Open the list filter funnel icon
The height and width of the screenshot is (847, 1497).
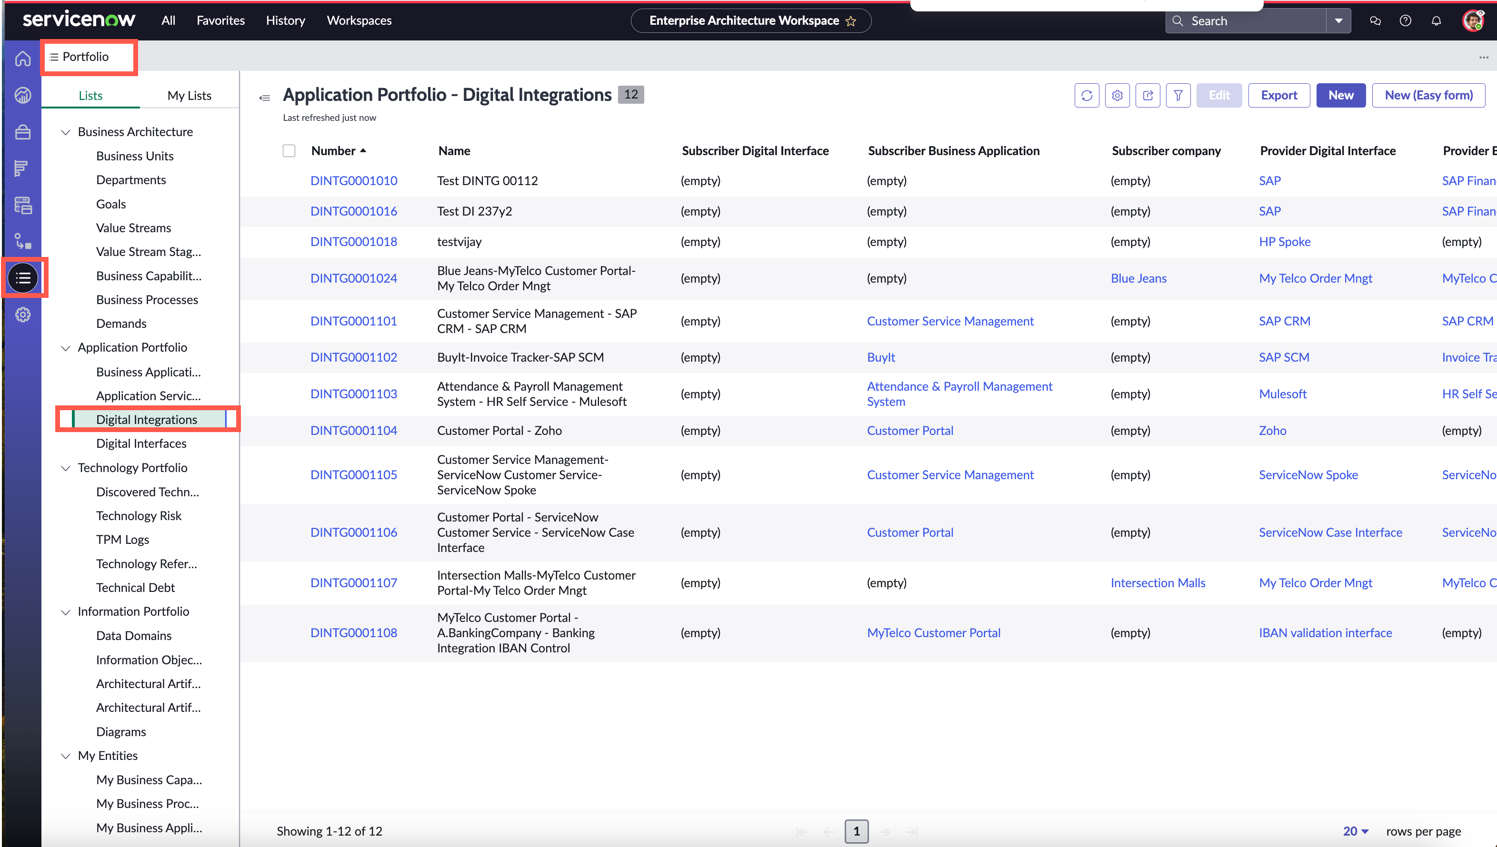[x=1178, y=95]
